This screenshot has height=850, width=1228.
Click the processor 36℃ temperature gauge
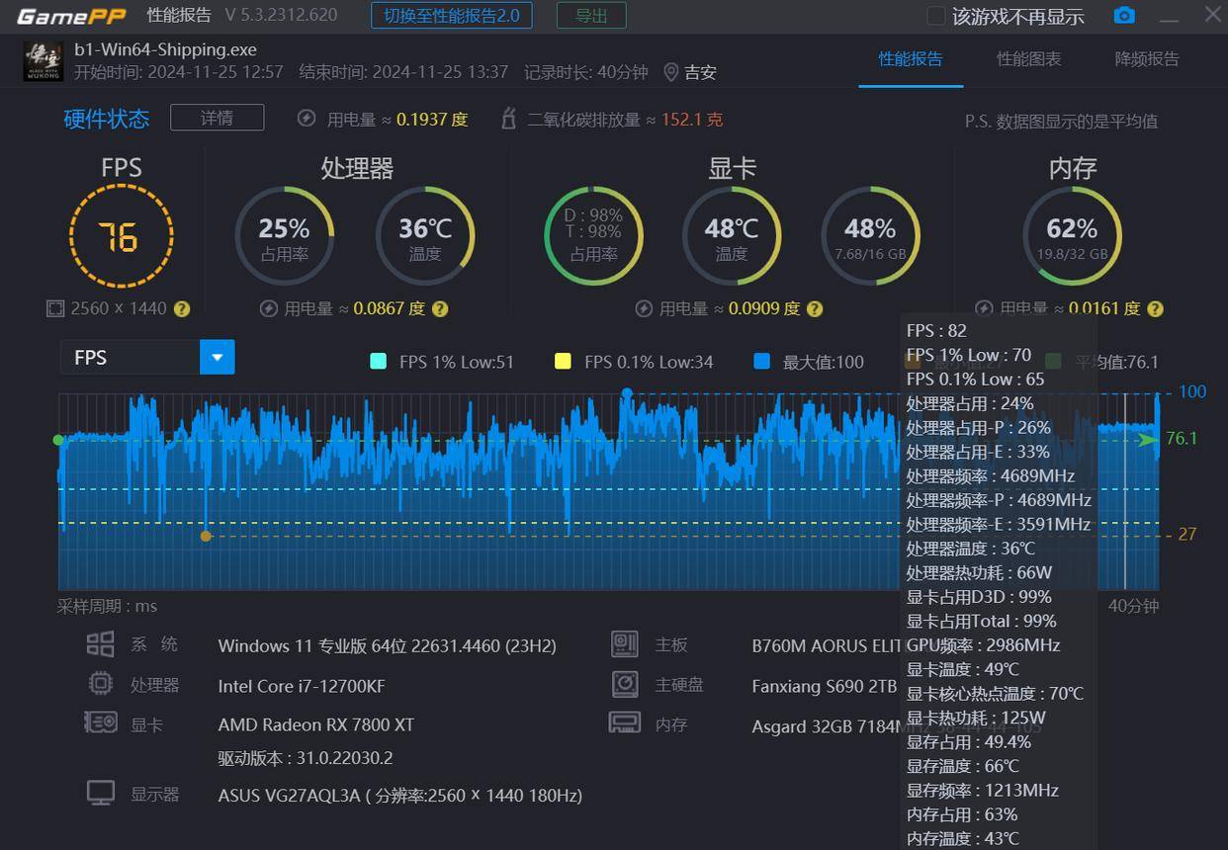tap(425, 236)
